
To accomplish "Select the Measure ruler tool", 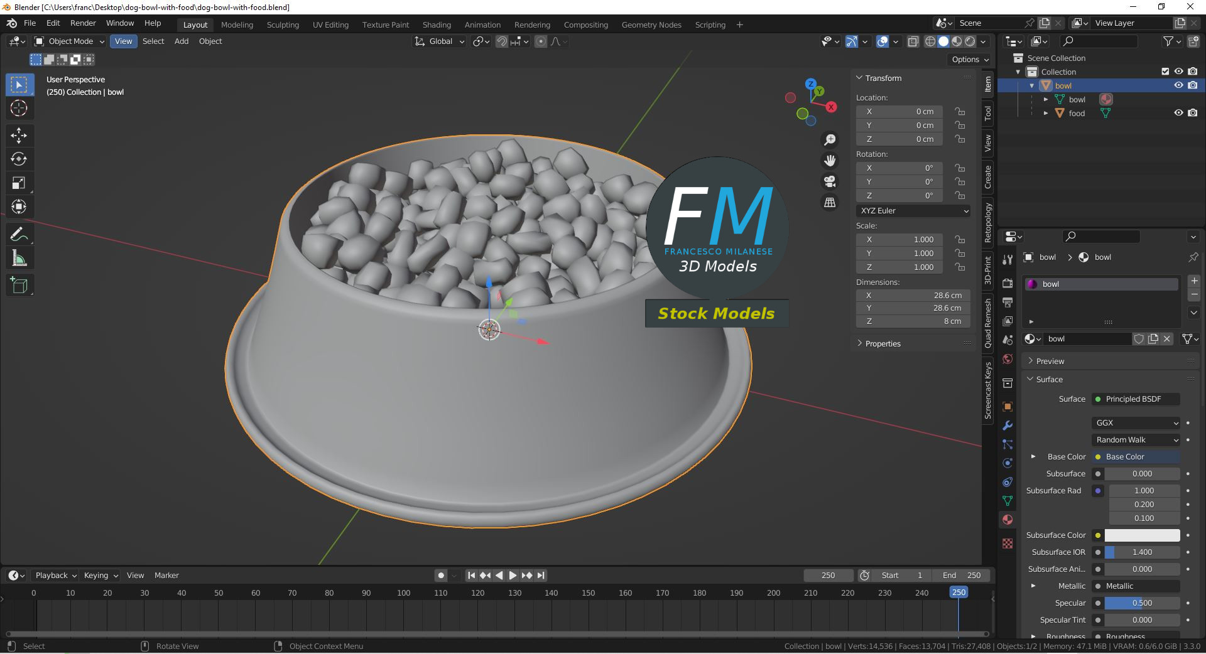I will click(19, 258).
